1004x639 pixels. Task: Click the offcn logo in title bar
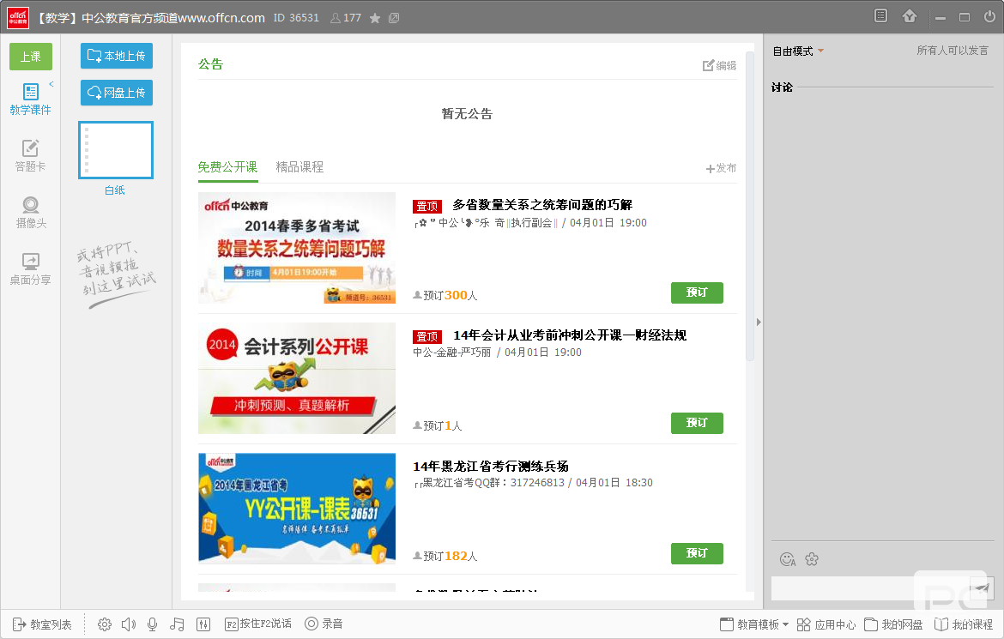click(x=18, y=17)
